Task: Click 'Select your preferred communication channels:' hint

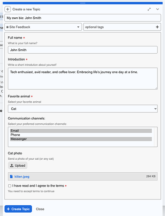Action: [x=37, y=124]
